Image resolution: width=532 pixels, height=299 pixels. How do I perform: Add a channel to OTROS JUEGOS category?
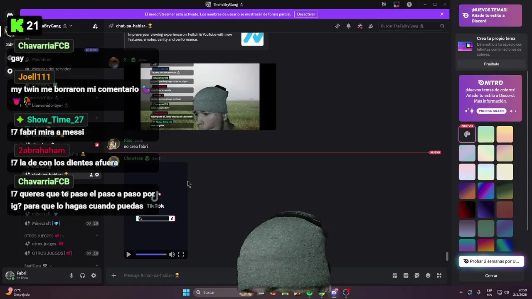[x=97, y=236]
